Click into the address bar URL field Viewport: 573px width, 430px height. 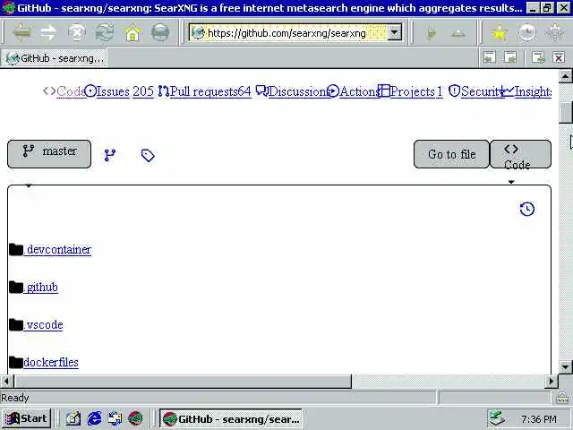[x=288, y=33]
